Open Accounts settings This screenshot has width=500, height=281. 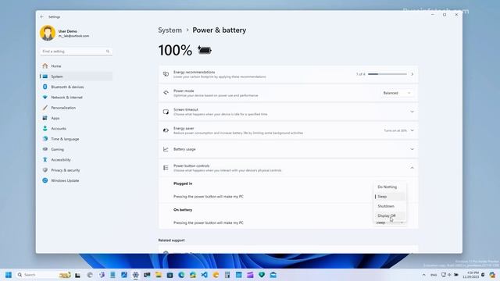(76, 128)
